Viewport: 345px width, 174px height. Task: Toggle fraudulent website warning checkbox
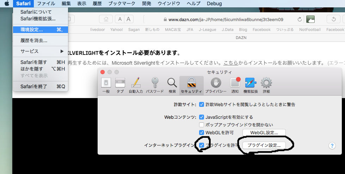202,104
